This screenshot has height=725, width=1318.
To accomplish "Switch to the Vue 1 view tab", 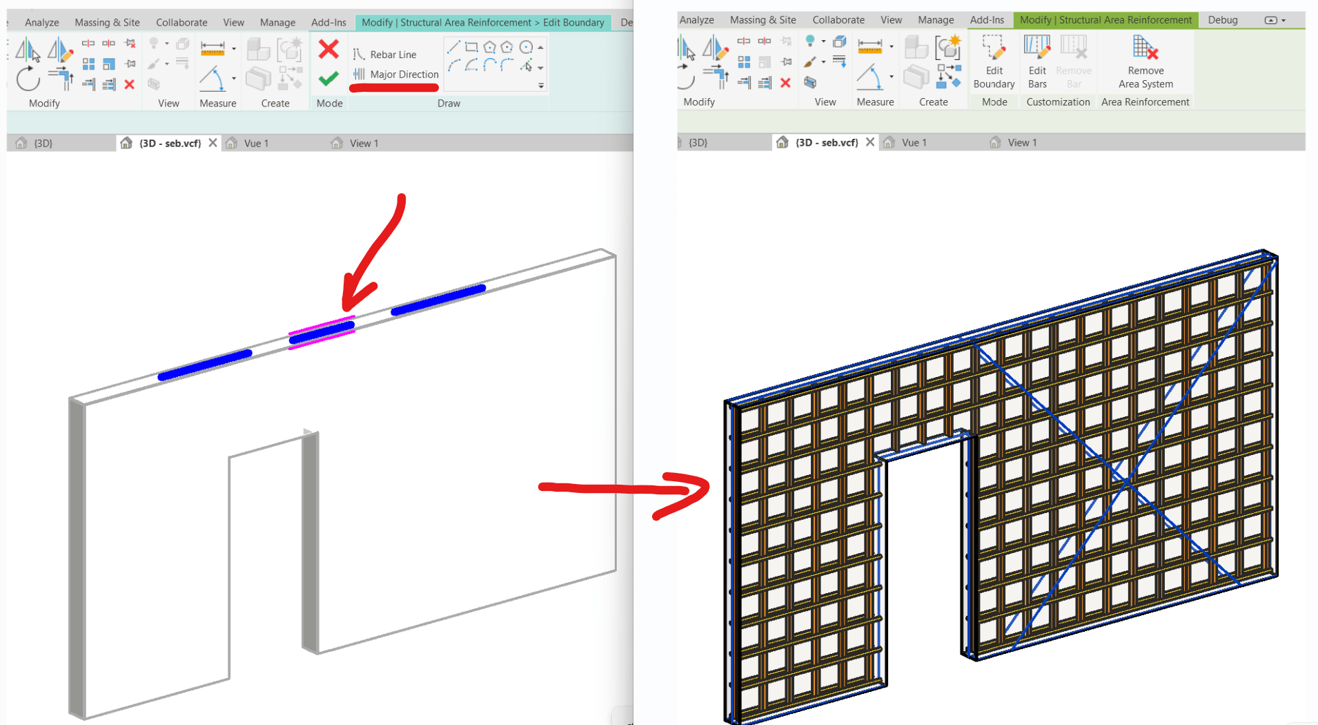I will point(255,143).
